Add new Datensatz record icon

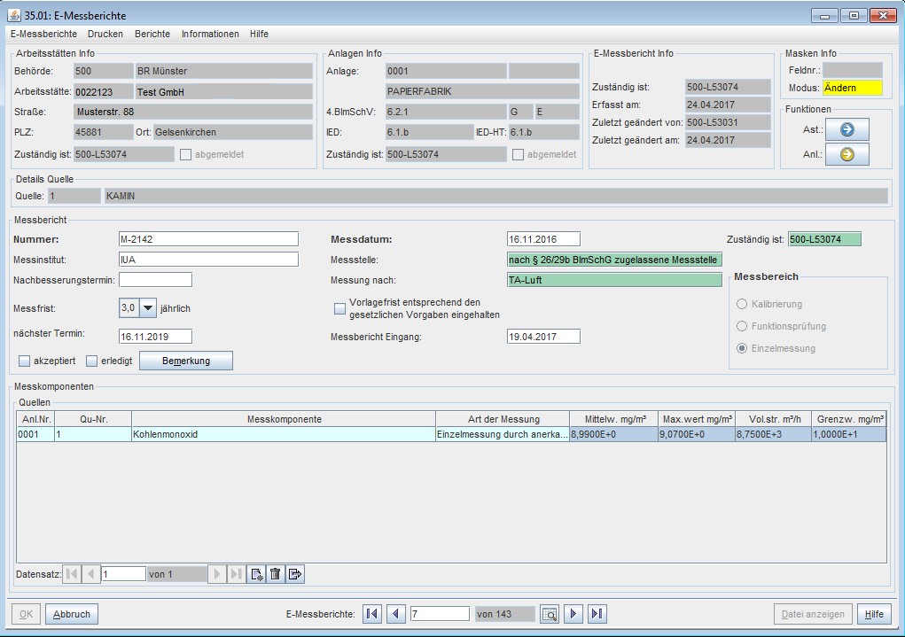(257, 574)
